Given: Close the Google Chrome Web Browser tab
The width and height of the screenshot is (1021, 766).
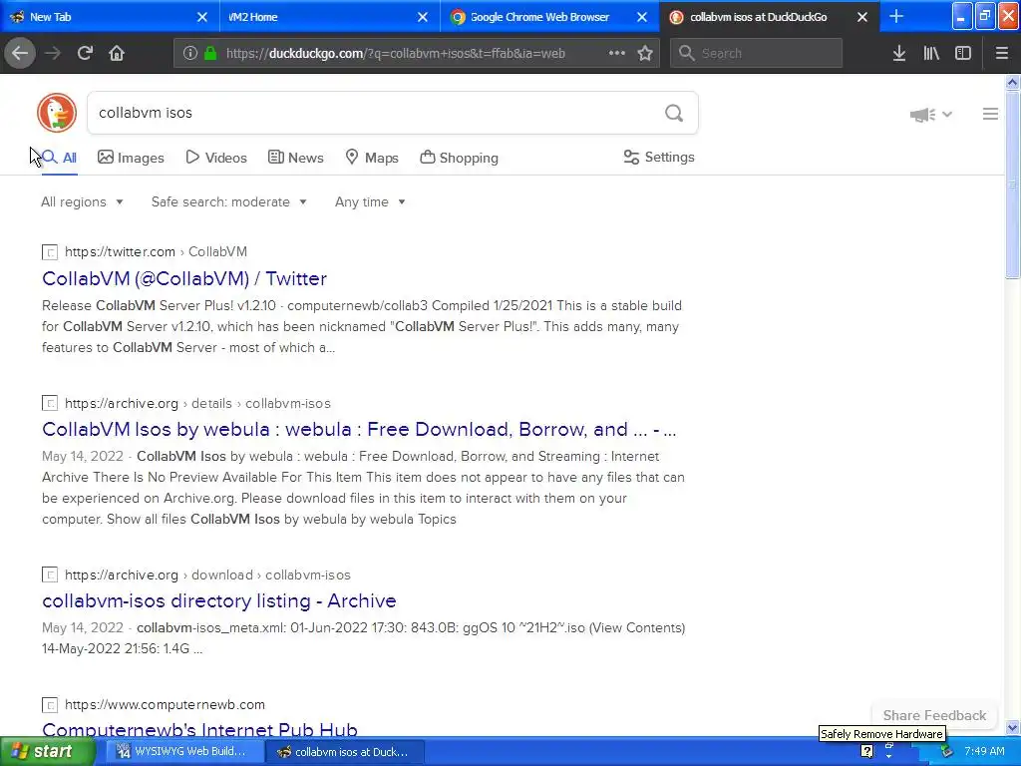Looking at the screenshot, I should click(642, 17).
